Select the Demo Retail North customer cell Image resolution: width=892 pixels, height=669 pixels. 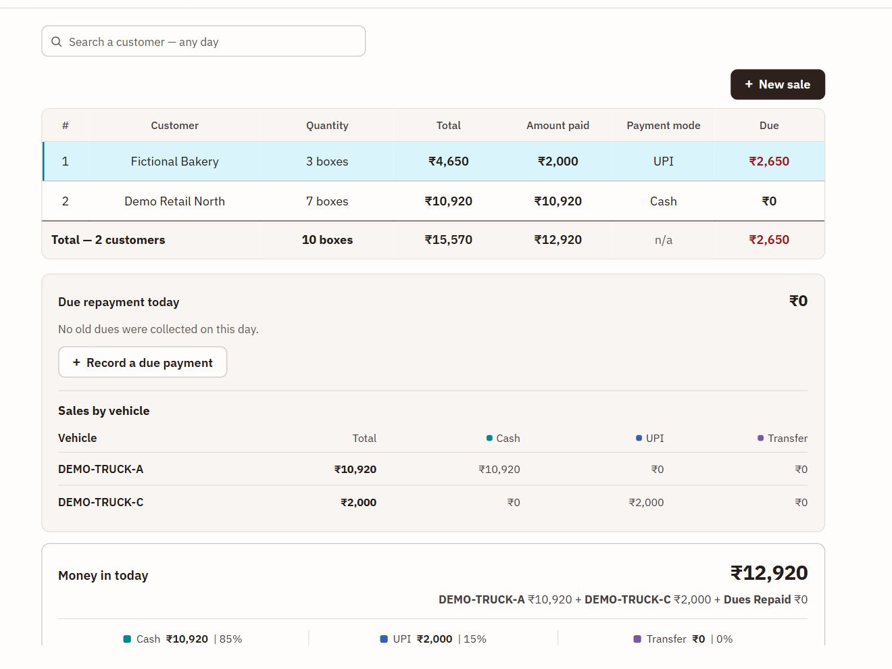(175, 201)
